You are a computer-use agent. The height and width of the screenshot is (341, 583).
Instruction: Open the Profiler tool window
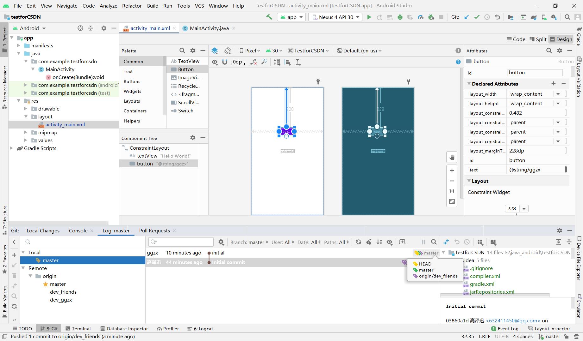(168, 328)
